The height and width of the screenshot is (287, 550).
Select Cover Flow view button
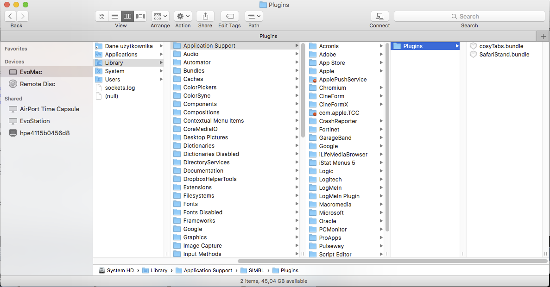click(140, 16)
